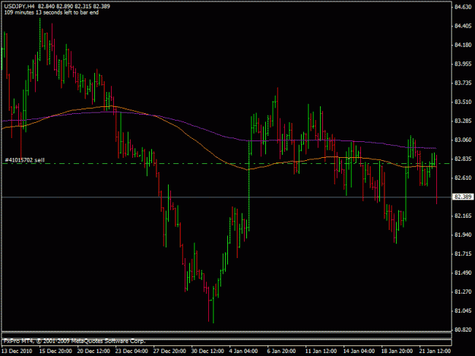This screenshot has height=356, width=475.
Task: Select the 15 Dec 20:00 time label
Action: pos(55,351)
